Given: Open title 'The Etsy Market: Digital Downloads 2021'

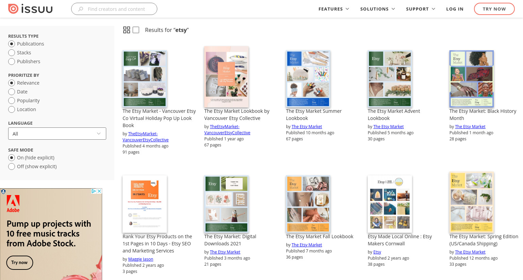Looking at the screenshot, I should pos(230,240).
